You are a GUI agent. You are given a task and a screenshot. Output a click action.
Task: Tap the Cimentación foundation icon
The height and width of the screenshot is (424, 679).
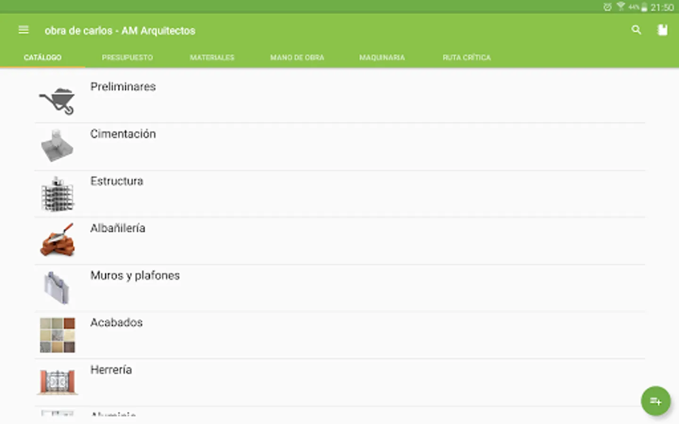[x=57, y=147]
